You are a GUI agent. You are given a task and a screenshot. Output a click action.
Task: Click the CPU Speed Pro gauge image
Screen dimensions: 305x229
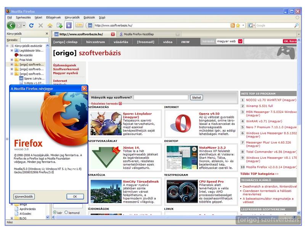point(182,192)
